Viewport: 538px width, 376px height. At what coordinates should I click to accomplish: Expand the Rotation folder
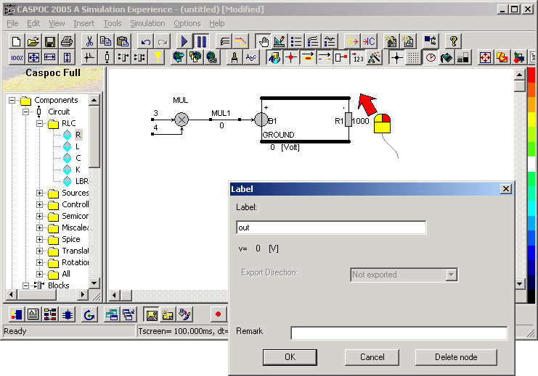pyautogui.click(x=39, y=263)
